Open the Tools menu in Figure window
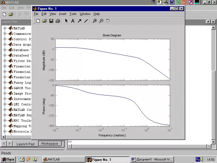Screen dimensions: 217x163 (73, 14)
